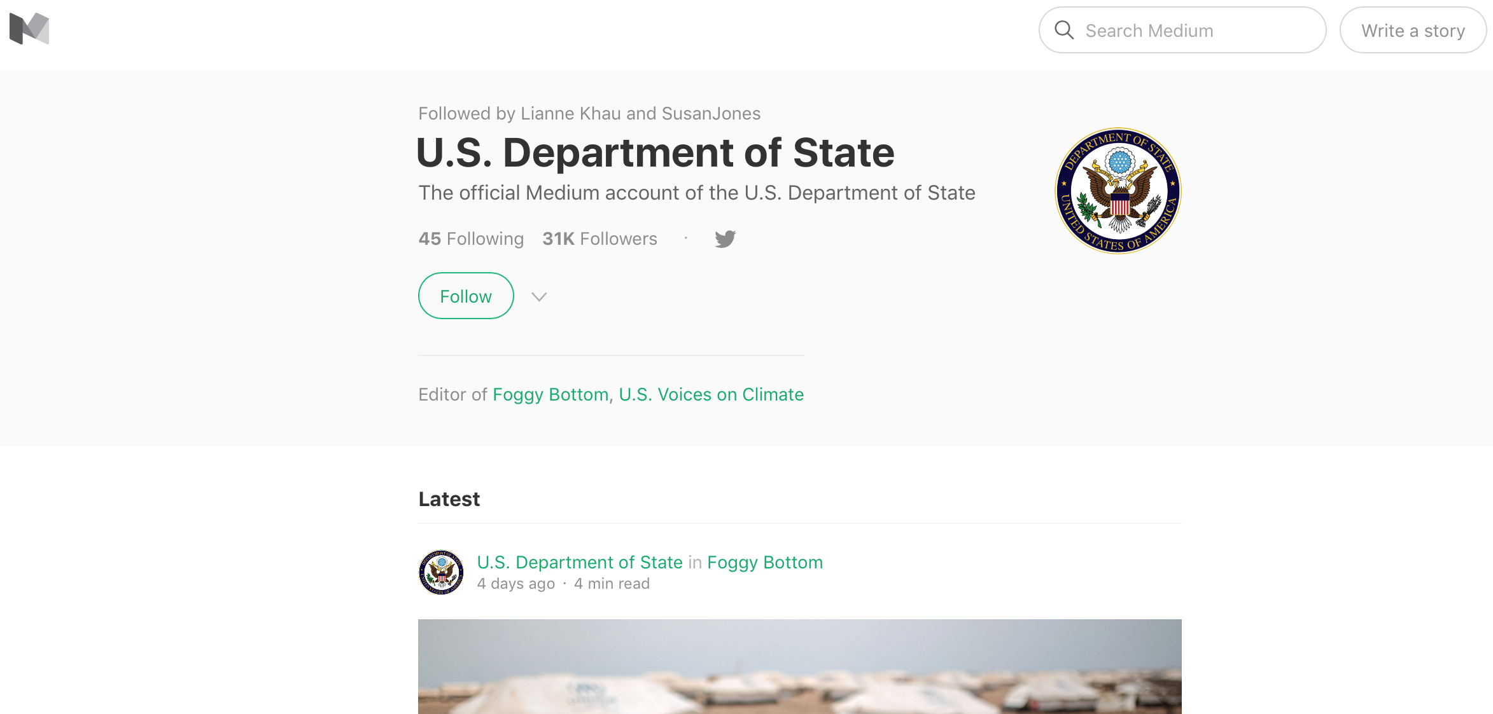Open U.S. Voices on Climate publication
The image size is (1493, 714).
(x=711, y=395)
